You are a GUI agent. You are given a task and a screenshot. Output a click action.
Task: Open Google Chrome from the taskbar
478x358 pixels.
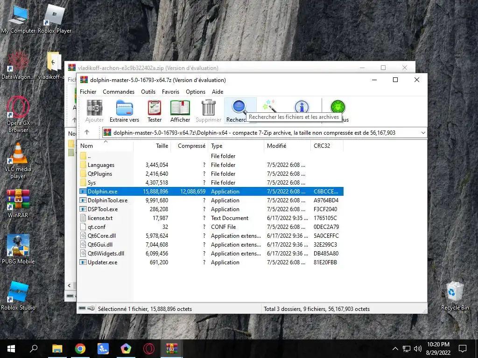tap(80, 349)
